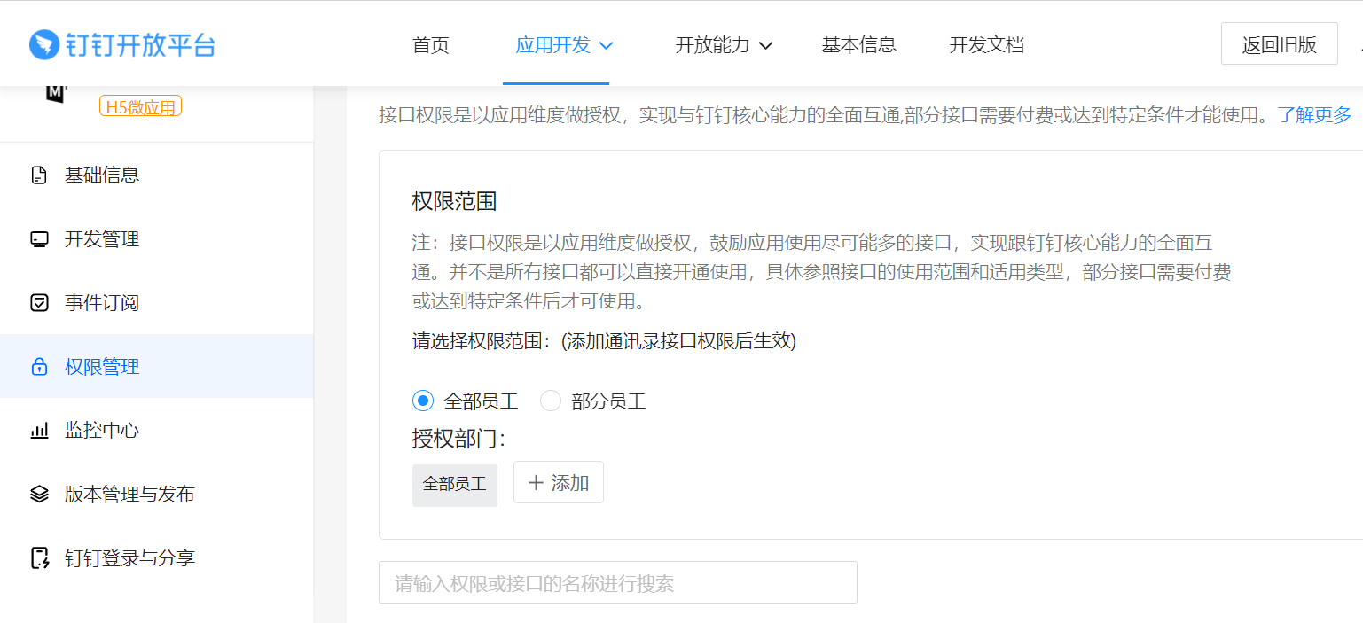
Task: Expand the 开放能力 dropdown menu
Action: [x=724, y=45]
